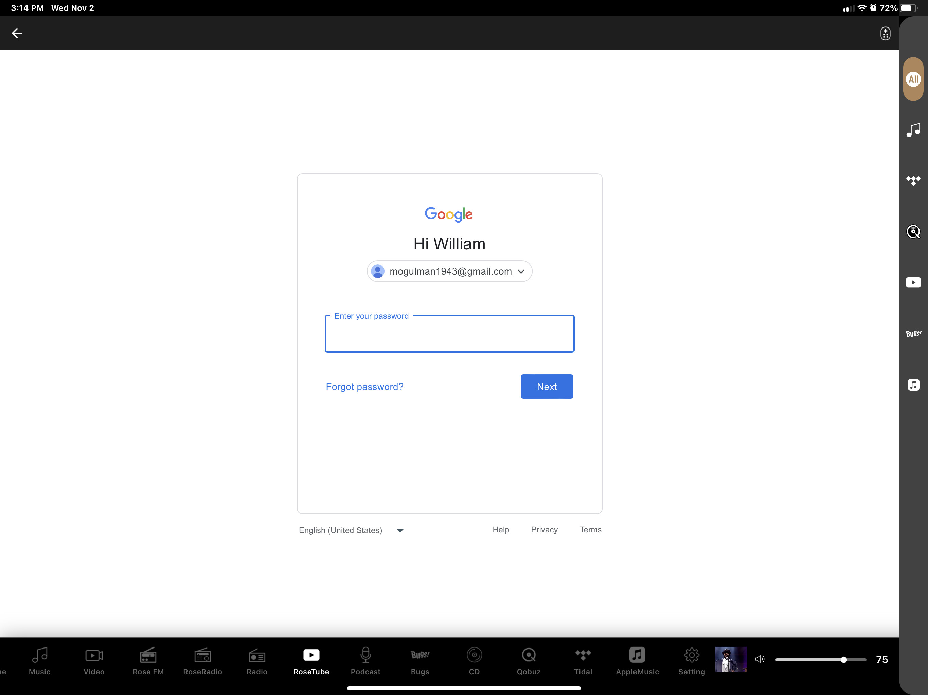Open the music note icon in the right sidebar

[913, 130]
